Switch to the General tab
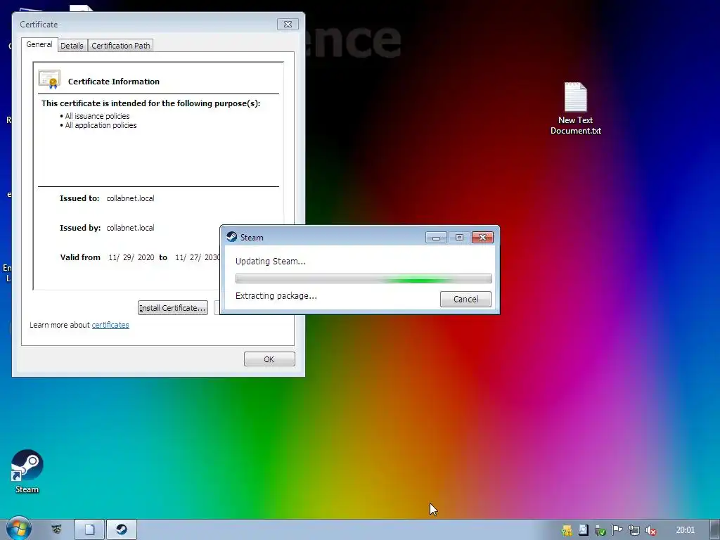Viewport: 720px width, 540px height. [39, 44]
